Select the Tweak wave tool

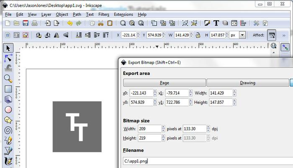click(x=8, y=68)
